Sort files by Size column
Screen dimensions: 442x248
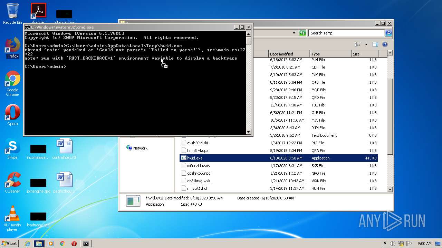point(365,54)
